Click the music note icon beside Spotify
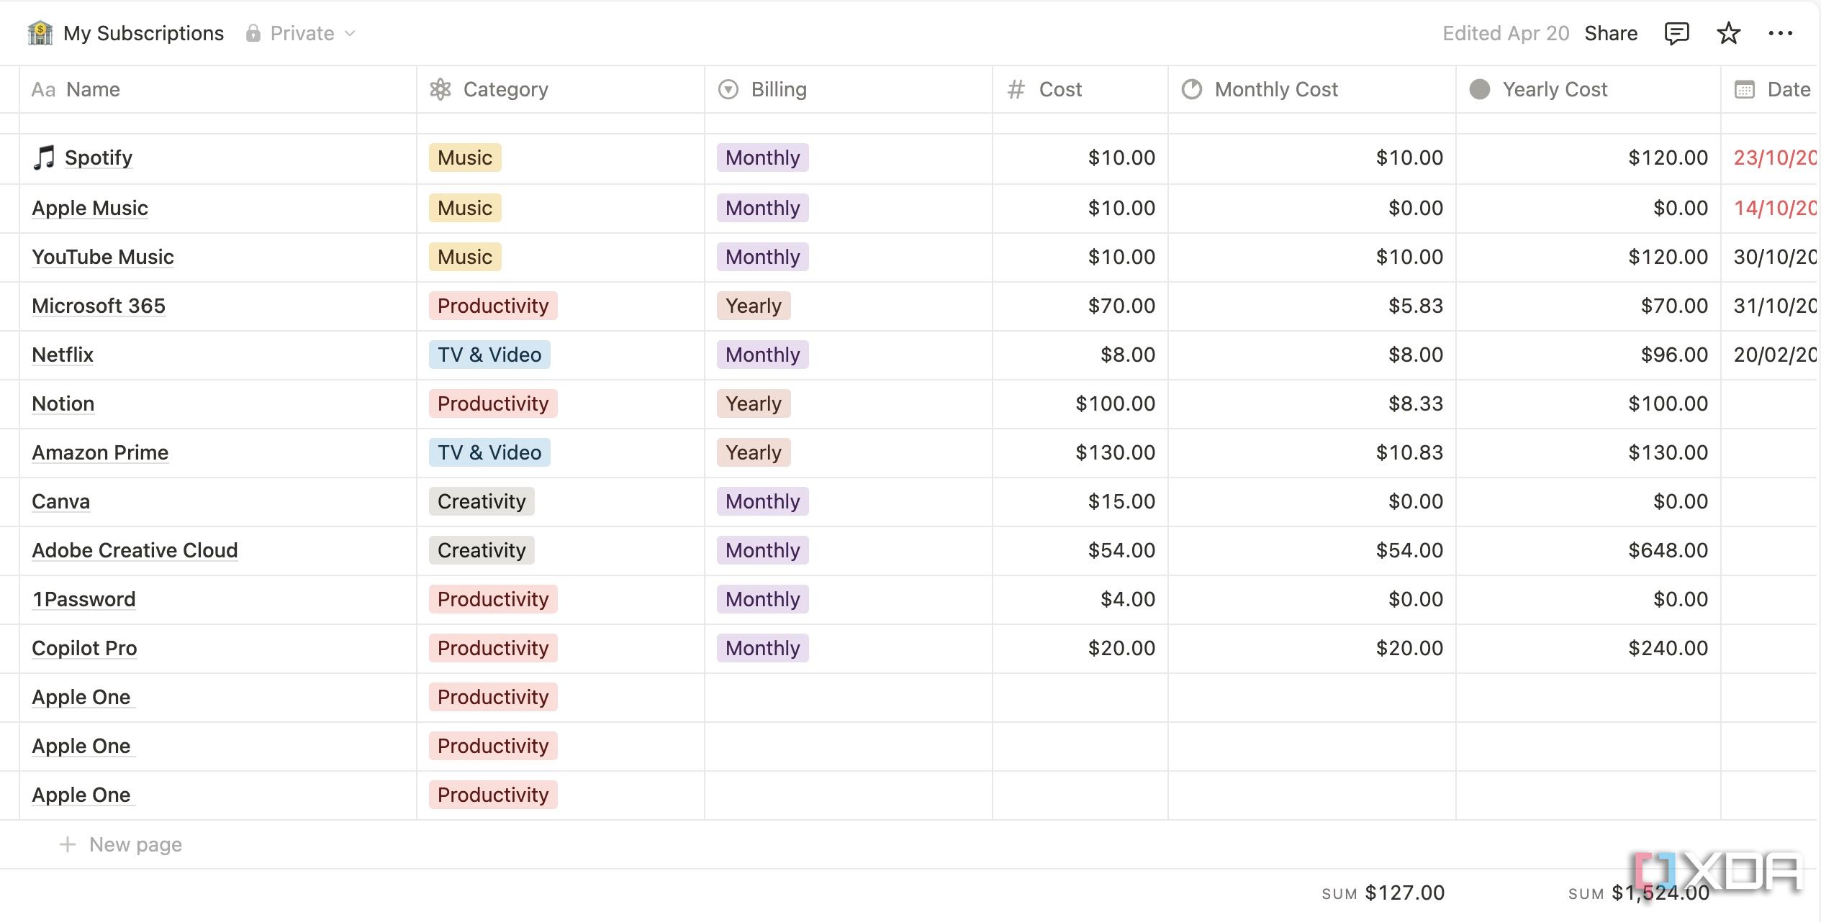 pos(44,158)
